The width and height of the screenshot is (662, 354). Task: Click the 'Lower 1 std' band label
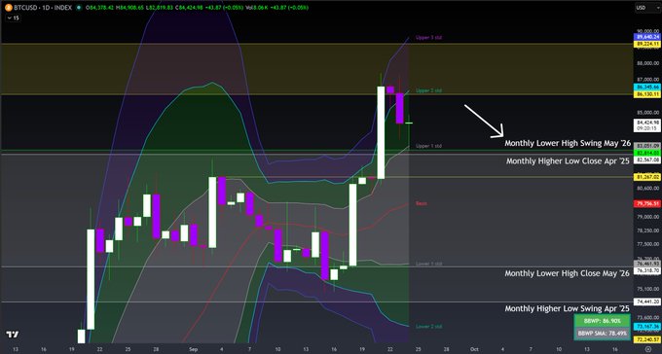coord(428,264)
